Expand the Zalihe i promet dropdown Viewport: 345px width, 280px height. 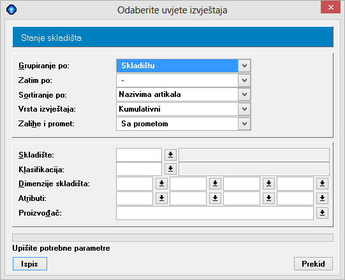[x=244, y=124]
